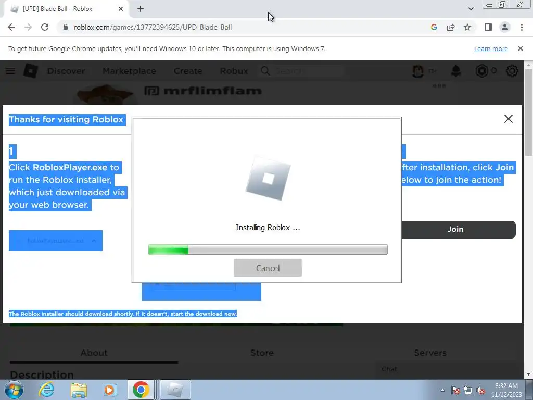The image size is (533, 400).
Task: Open the site info lock icon
Action: tap(66, 27)
